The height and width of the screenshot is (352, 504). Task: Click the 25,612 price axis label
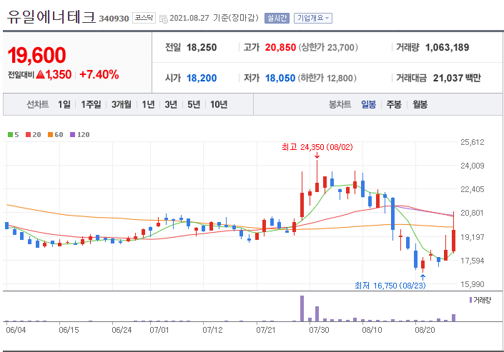click(x=472, y=142)
